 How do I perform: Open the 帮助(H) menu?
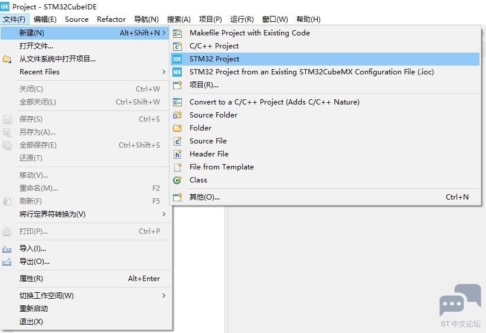[x=308, y=19]
